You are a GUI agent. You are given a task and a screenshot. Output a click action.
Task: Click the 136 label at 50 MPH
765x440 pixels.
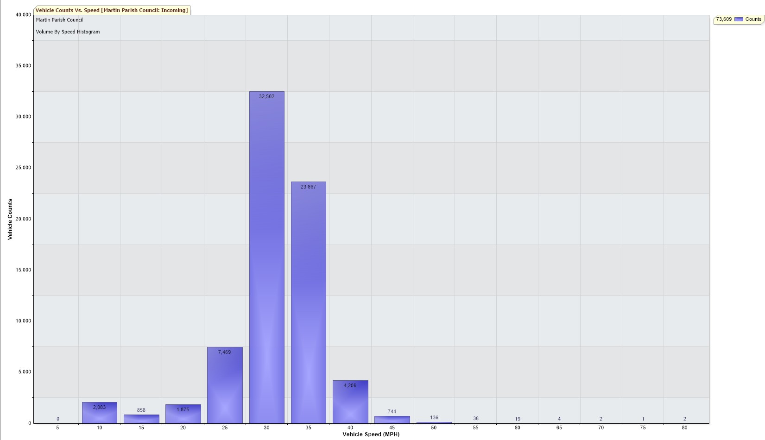(x=434, y=417)
